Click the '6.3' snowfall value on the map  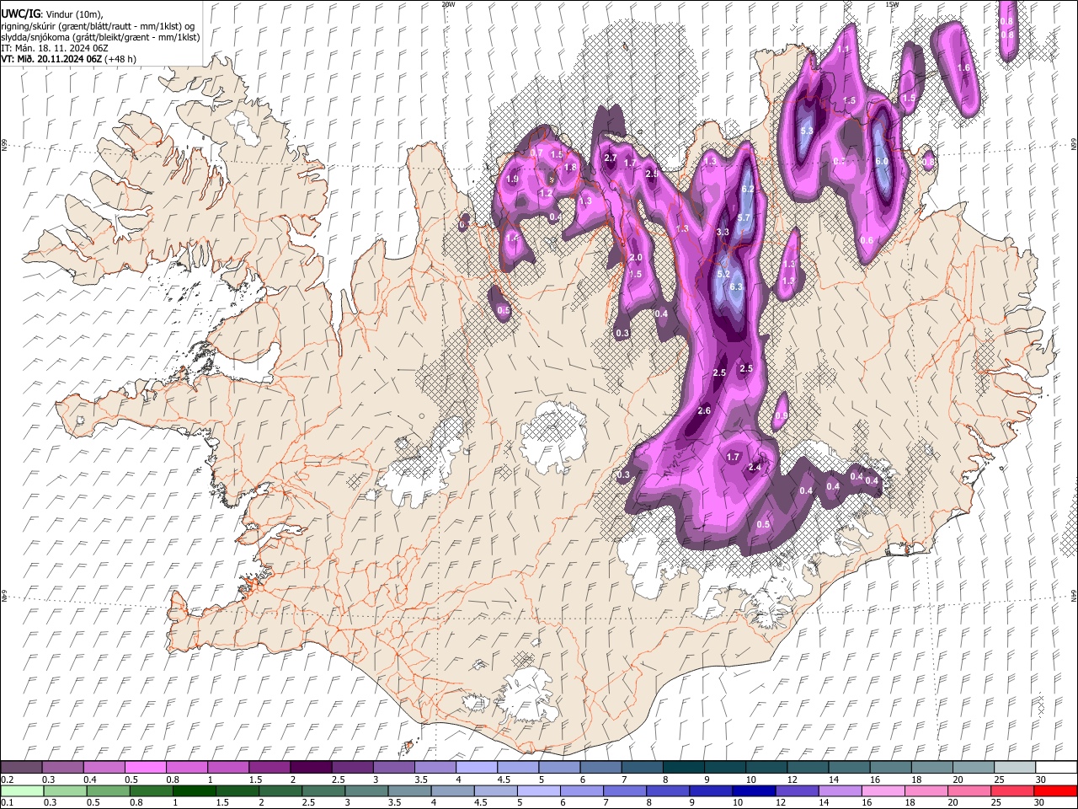pyautogui.click(x=737, y=287)
